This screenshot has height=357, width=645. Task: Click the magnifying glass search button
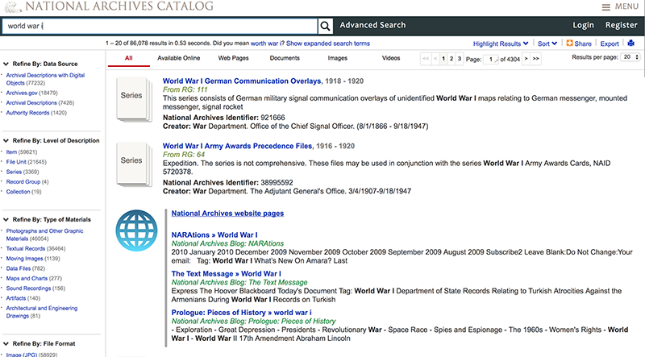coord(325,26)
